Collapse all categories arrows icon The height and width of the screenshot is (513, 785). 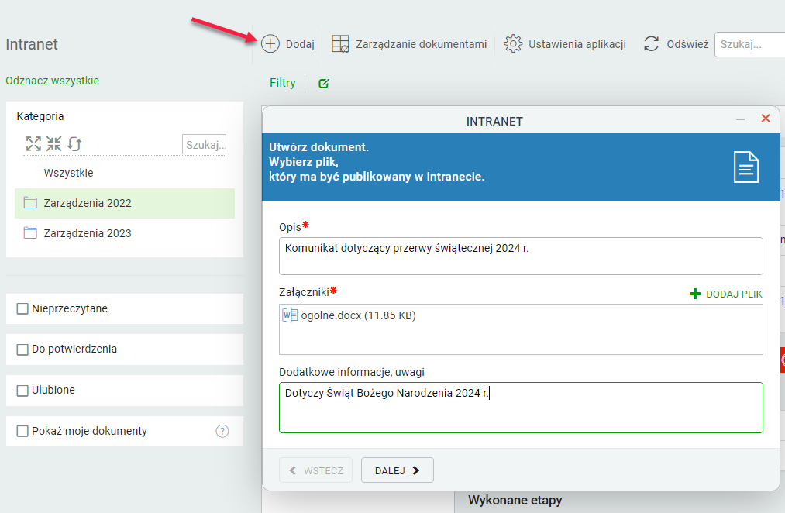[x=54, y=143]
